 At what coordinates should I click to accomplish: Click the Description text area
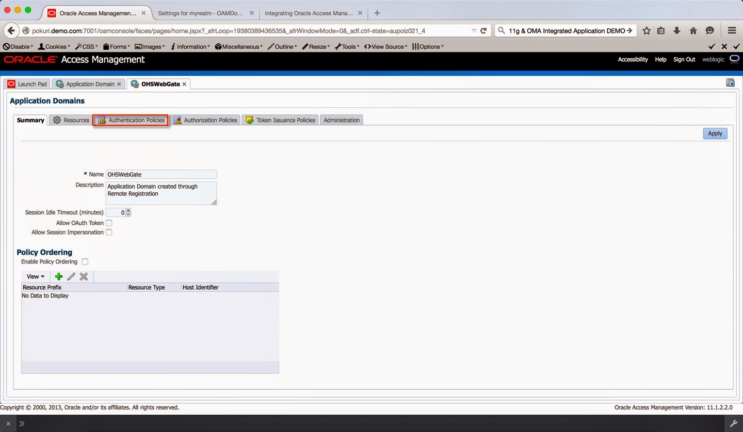(161, 193)
